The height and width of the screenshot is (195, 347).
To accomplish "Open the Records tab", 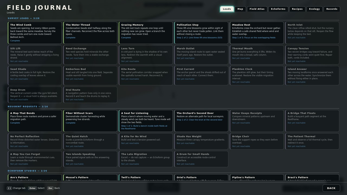I will pyautogui.click(x=332, y=9).
